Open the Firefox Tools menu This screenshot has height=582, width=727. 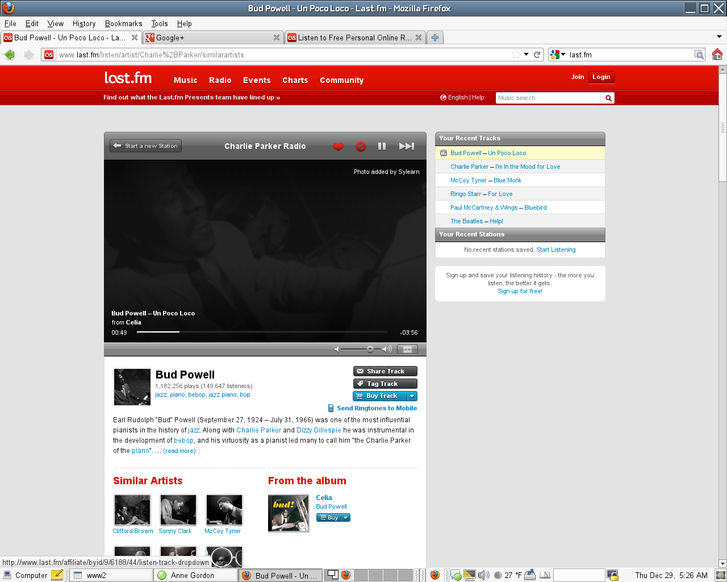tap(160, 23)
